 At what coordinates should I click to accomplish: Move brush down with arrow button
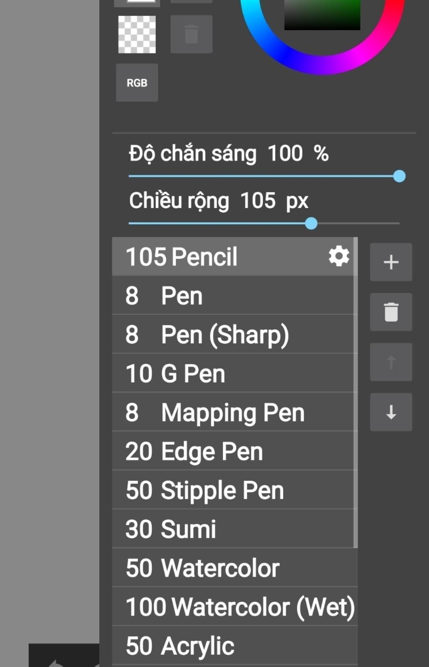[391, 412]
